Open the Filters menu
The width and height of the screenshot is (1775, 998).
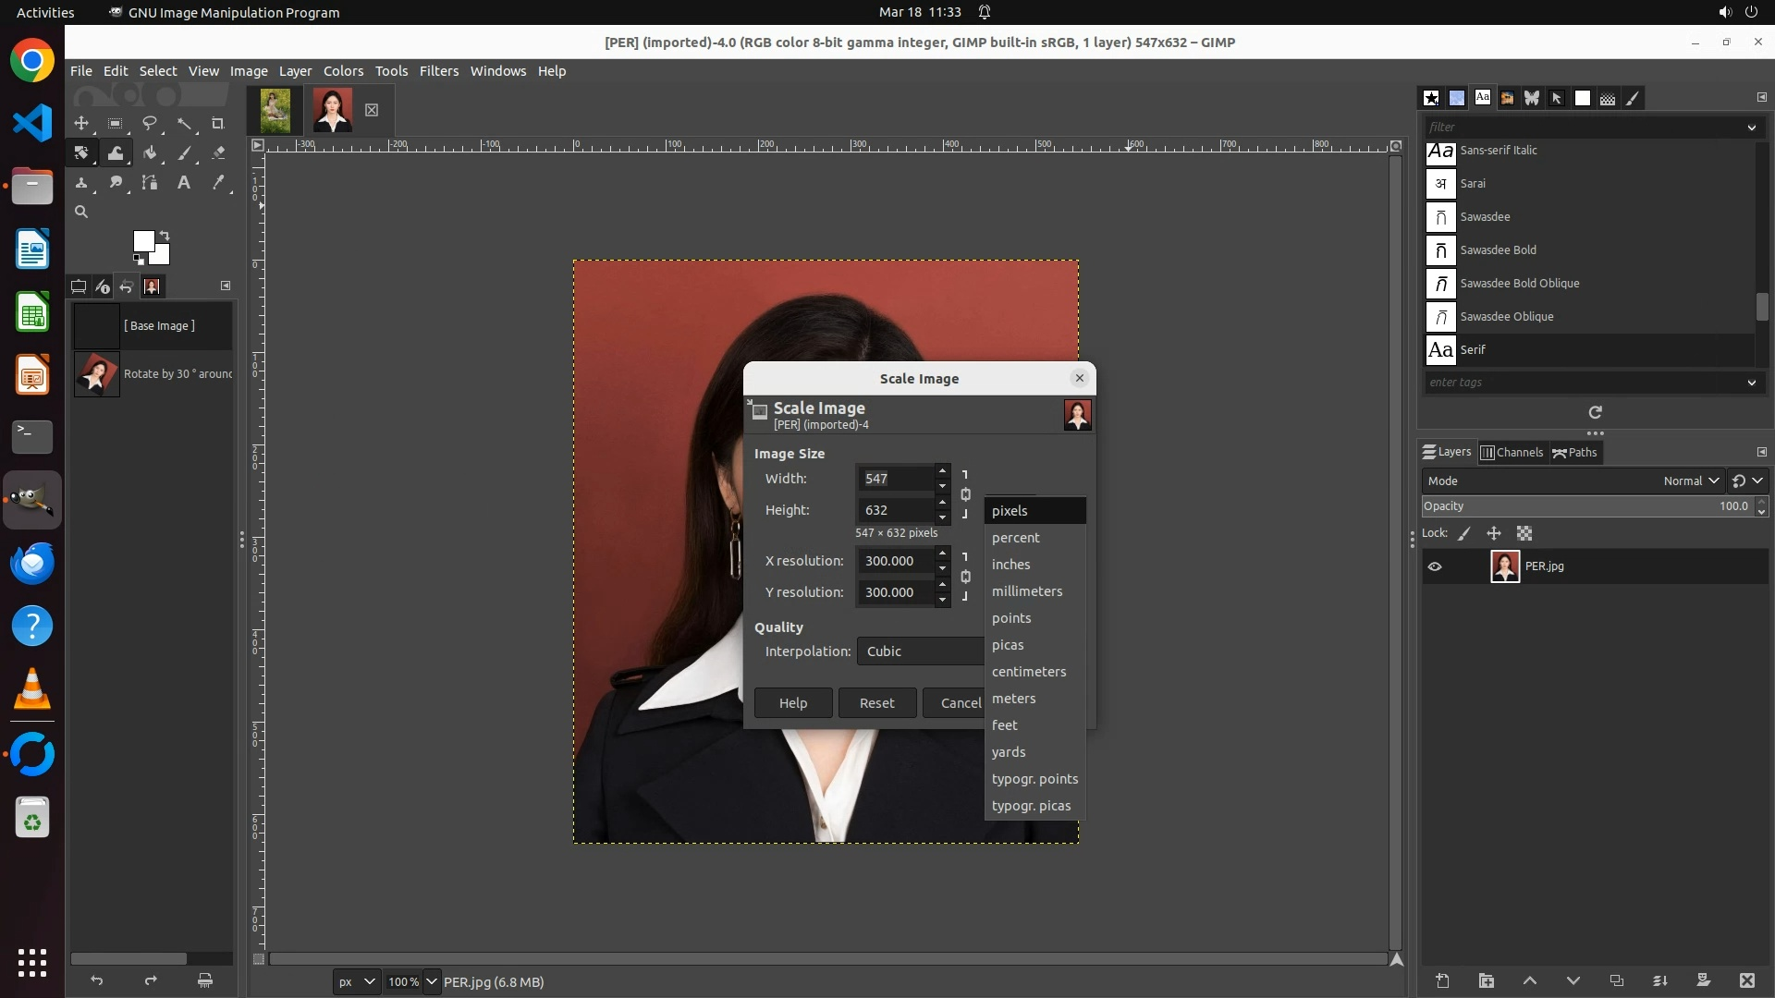(438, 71)
